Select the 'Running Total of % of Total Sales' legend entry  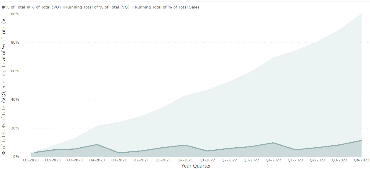(165, 7)
